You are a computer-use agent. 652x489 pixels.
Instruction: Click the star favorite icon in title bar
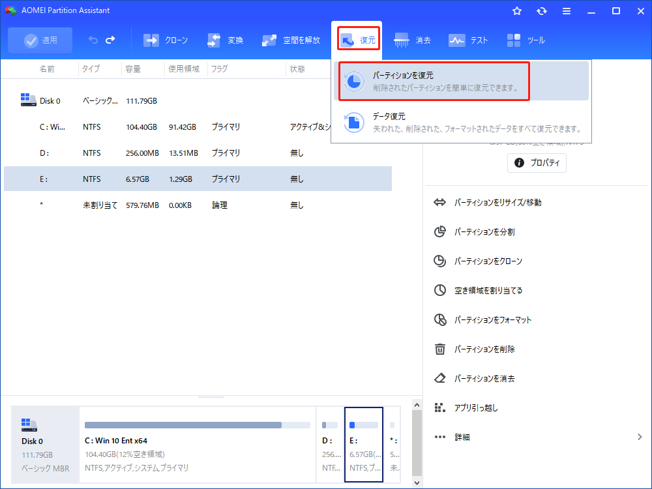517,11
